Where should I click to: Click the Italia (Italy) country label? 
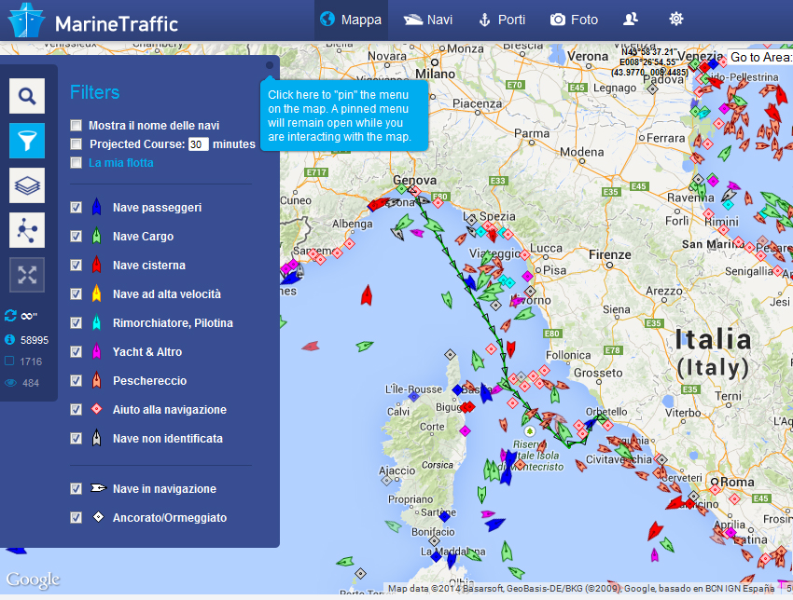[713, 353]
